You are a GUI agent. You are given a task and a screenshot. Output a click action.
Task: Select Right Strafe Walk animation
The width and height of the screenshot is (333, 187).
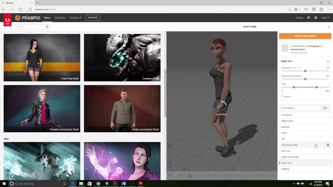click(305, 157)
